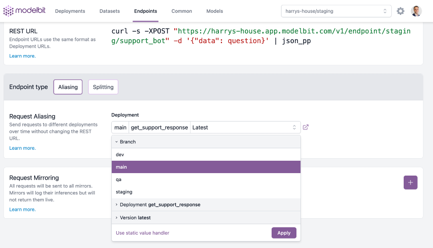Open the Datasets tab
Viewport: 433px width, 248px height.
(x=110, y=11)
